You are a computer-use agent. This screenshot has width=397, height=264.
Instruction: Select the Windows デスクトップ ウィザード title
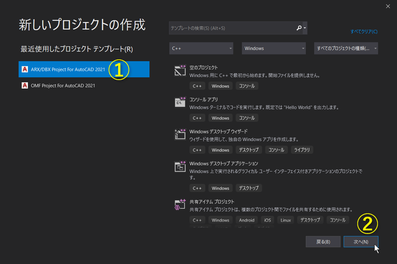(x=218, y=131)
